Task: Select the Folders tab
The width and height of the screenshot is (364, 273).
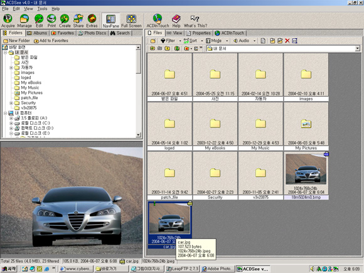Action: (x=13, y=33)
